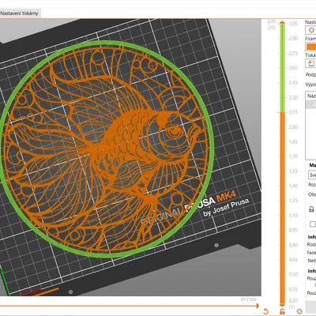Click the color change marker at layer 2,15
316x316 pixels.
click(x=282, y=112)
